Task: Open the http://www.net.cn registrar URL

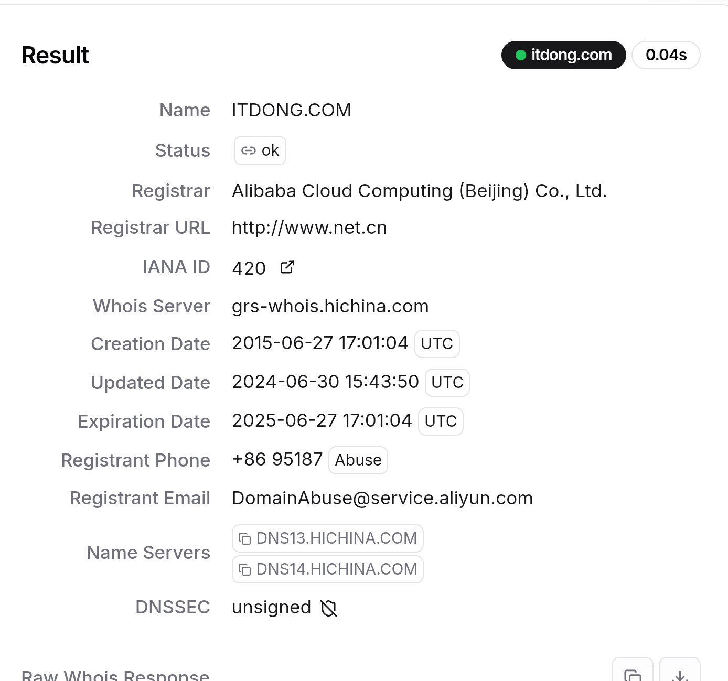Action: (309, 228)
